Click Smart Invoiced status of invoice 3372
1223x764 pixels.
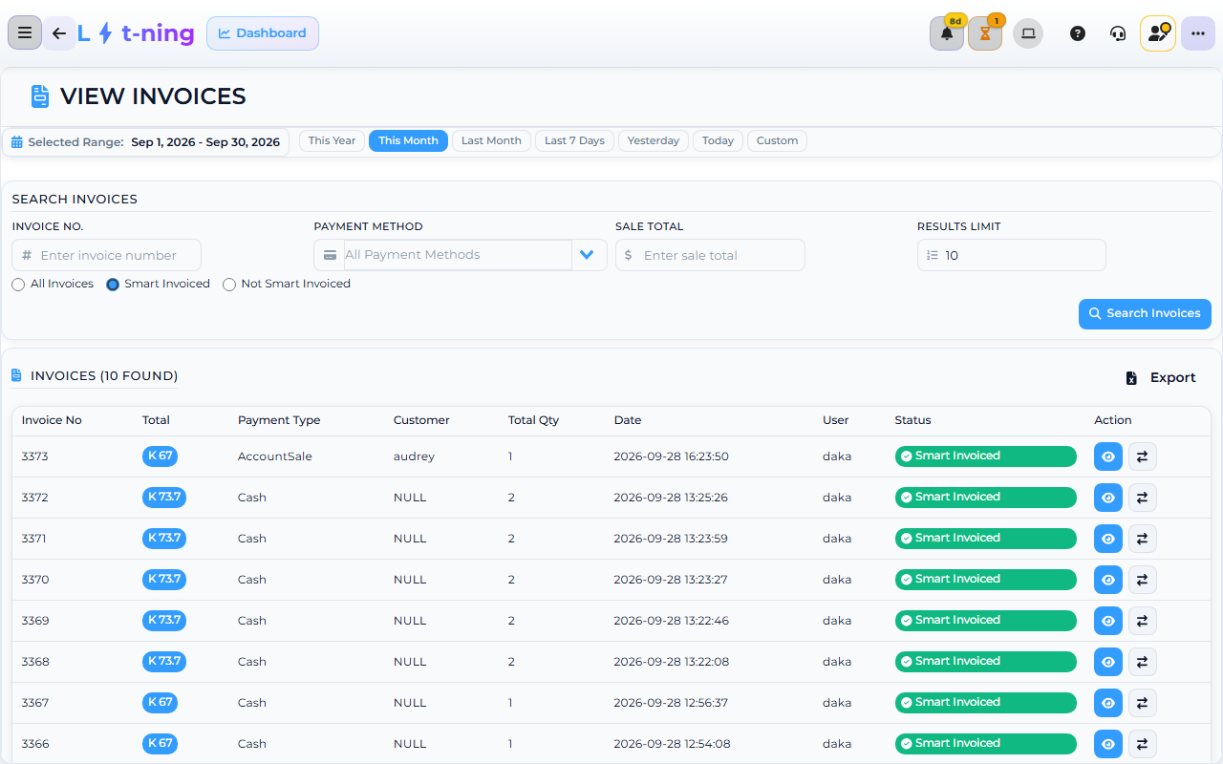tap(986, 498)
